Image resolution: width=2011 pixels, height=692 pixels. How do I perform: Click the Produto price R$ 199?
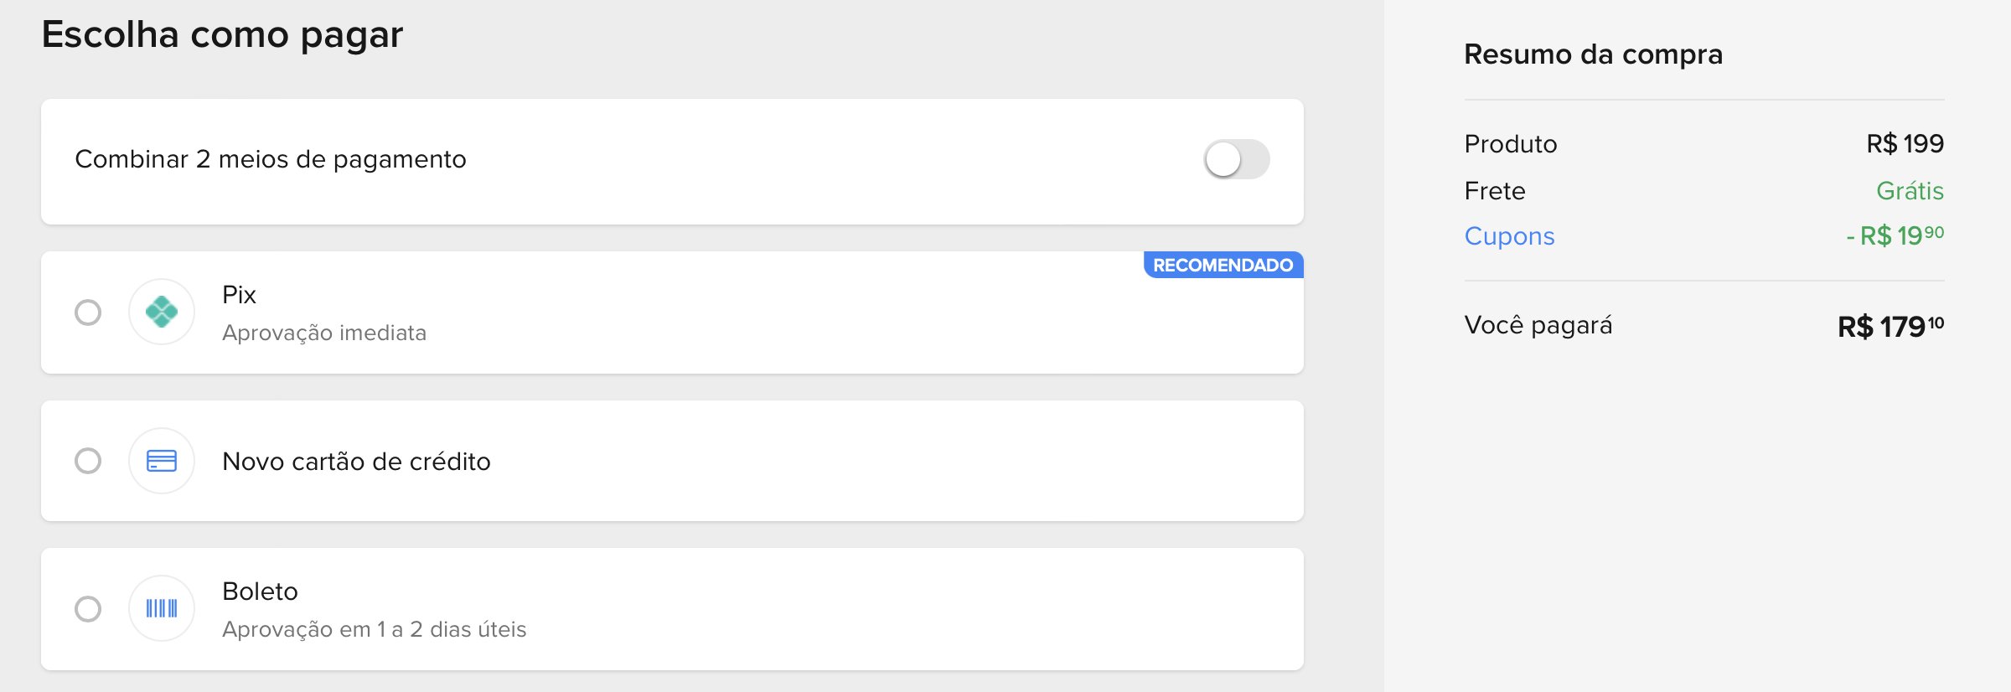click(x=1905, y=144)
